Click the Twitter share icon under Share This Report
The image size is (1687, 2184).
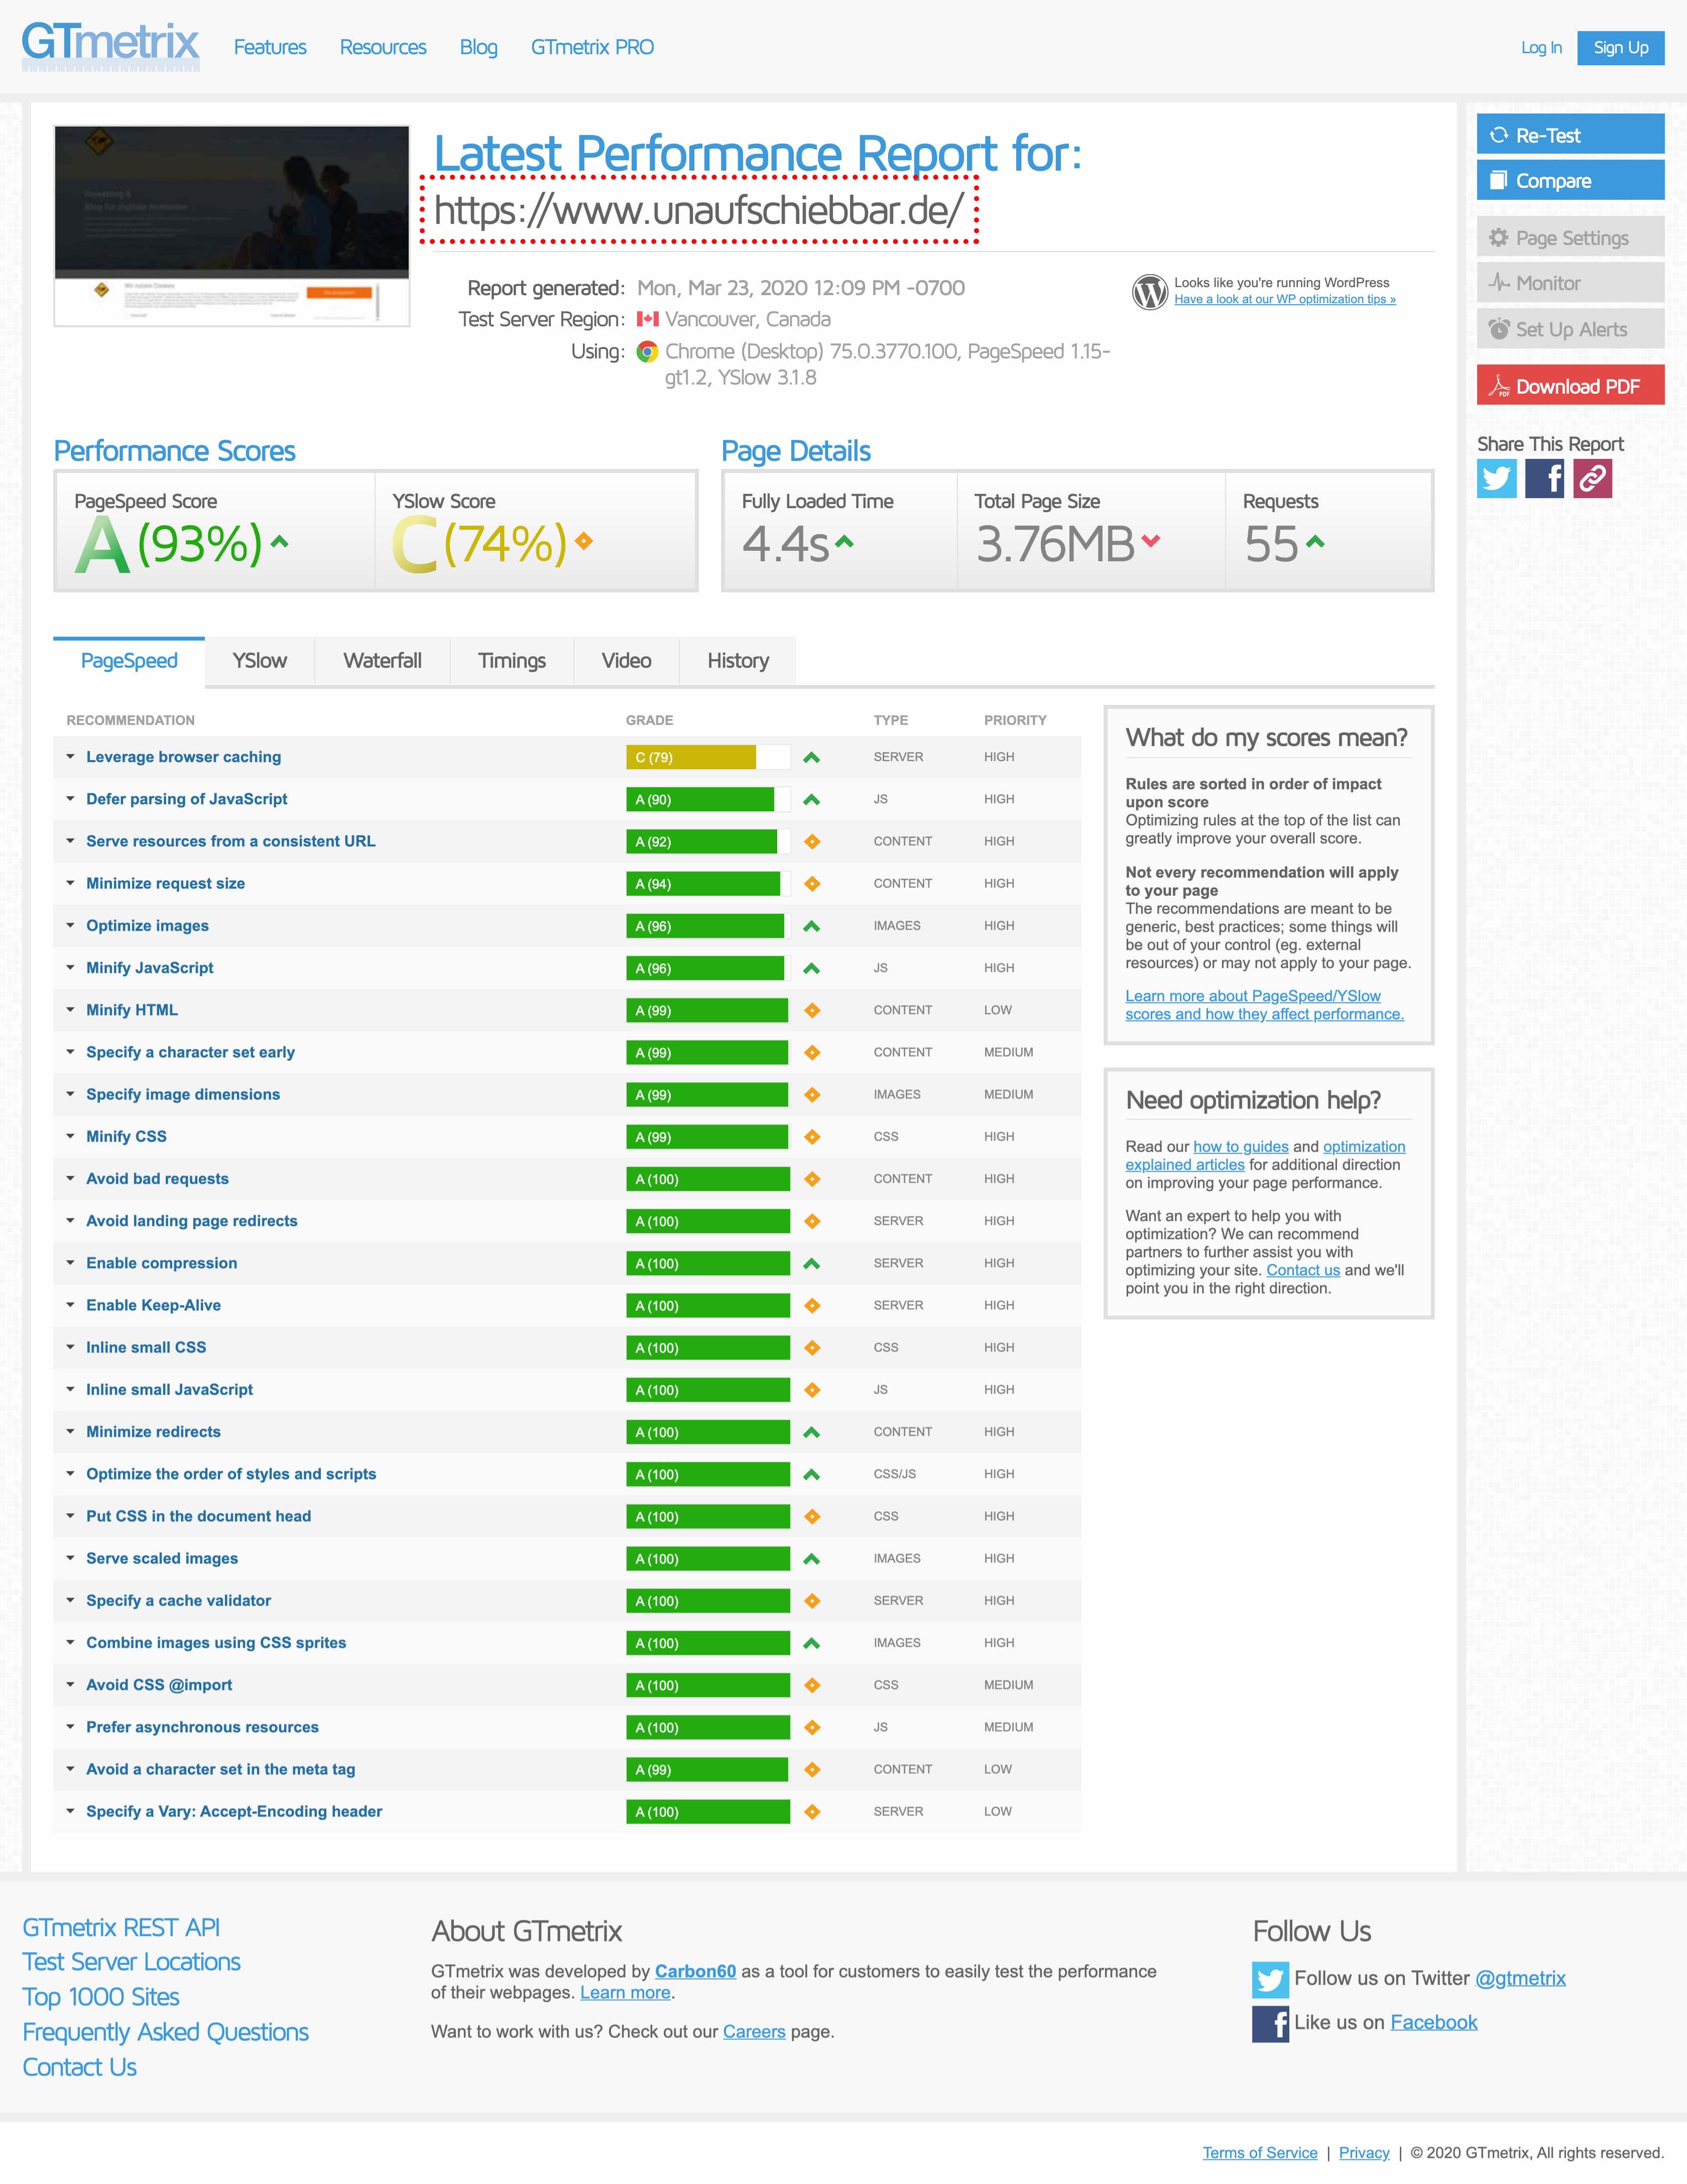point(1496,479)
